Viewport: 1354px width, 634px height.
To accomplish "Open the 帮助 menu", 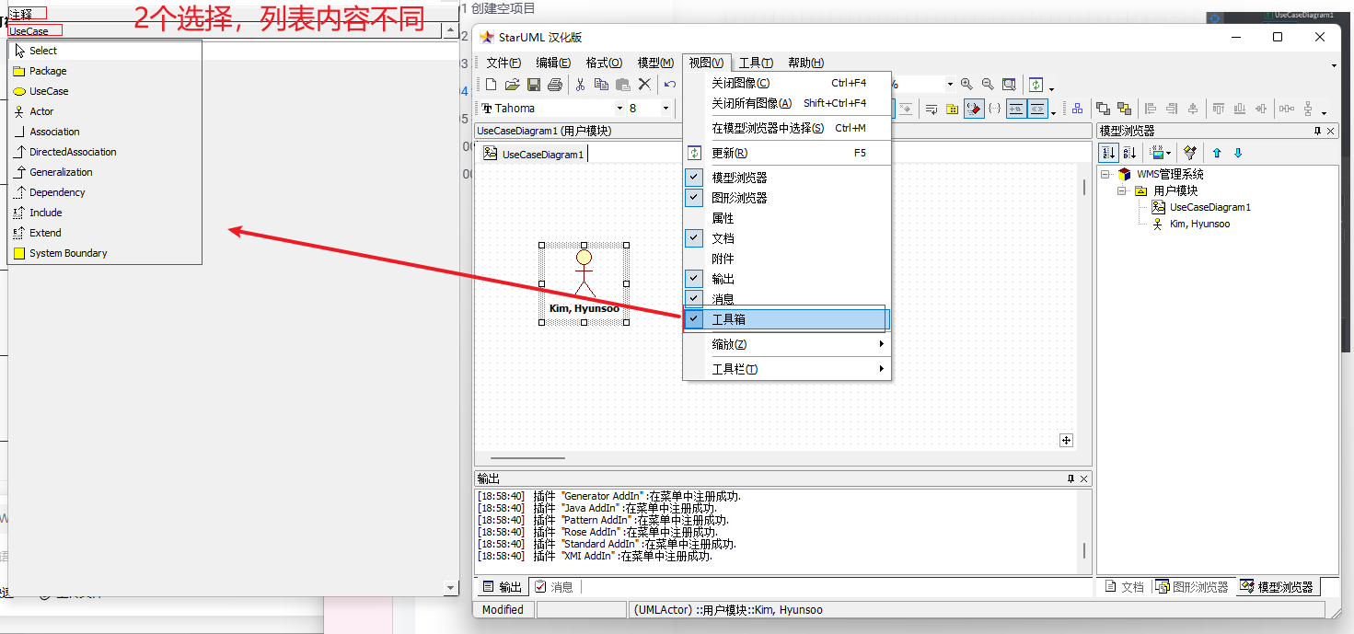I will coord(805,63).
